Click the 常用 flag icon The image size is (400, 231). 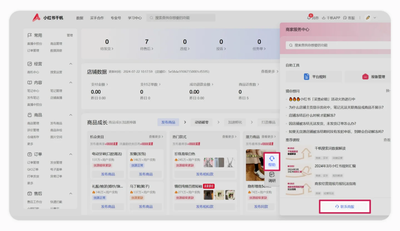29,35
